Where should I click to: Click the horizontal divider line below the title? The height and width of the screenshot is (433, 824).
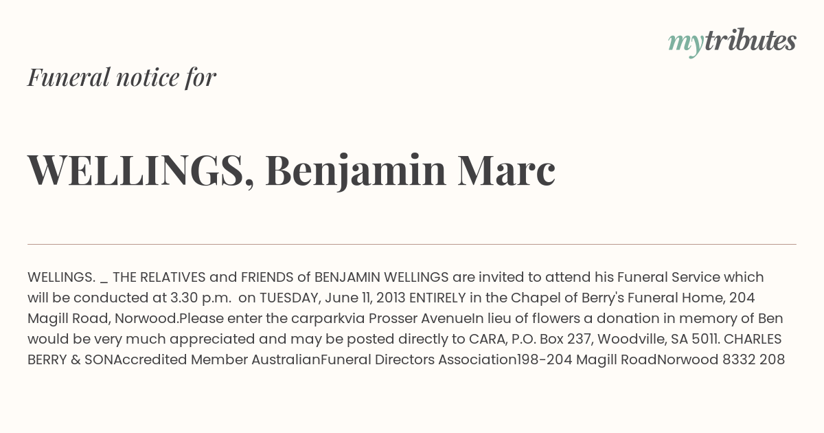tap(412, 244)
